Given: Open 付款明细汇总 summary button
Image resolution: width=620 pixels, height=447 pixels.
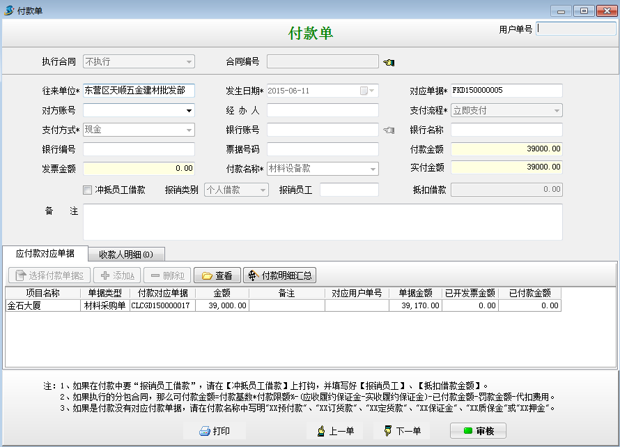Looking at the screenshot, I should click(x=279, y=275).
